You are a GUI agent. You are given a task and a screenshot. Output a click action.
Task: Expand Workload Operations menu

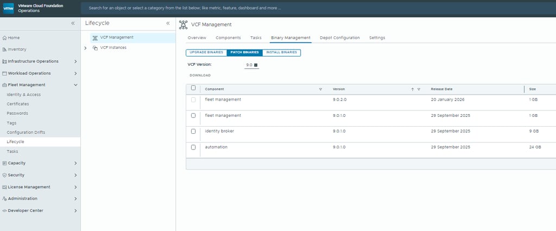[x=75, y=73]
